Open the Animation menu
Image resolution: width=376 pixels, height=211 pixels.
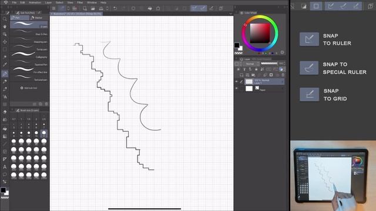pyautogui.click(x=35, y=2)
